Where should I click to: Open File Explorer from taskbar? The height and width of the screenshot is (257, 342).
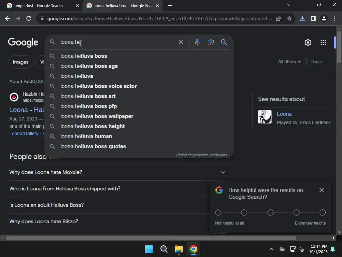point(178,249)
